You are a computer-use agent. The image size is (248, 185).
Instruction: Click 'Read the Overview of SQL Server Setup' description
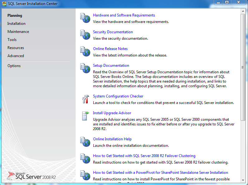161,79
